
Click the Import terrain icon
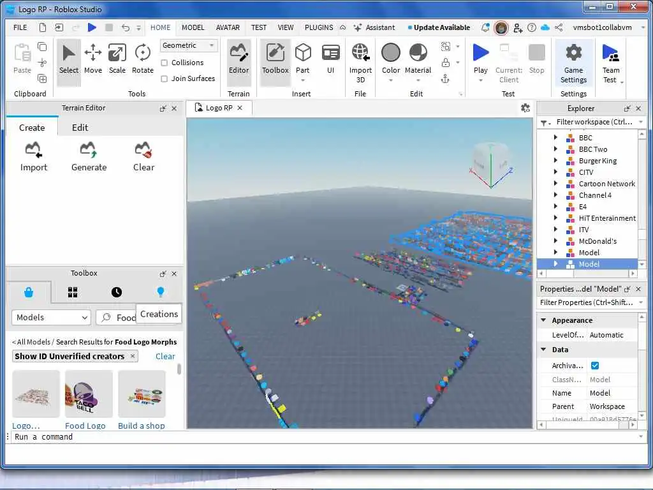click(34, 157)
